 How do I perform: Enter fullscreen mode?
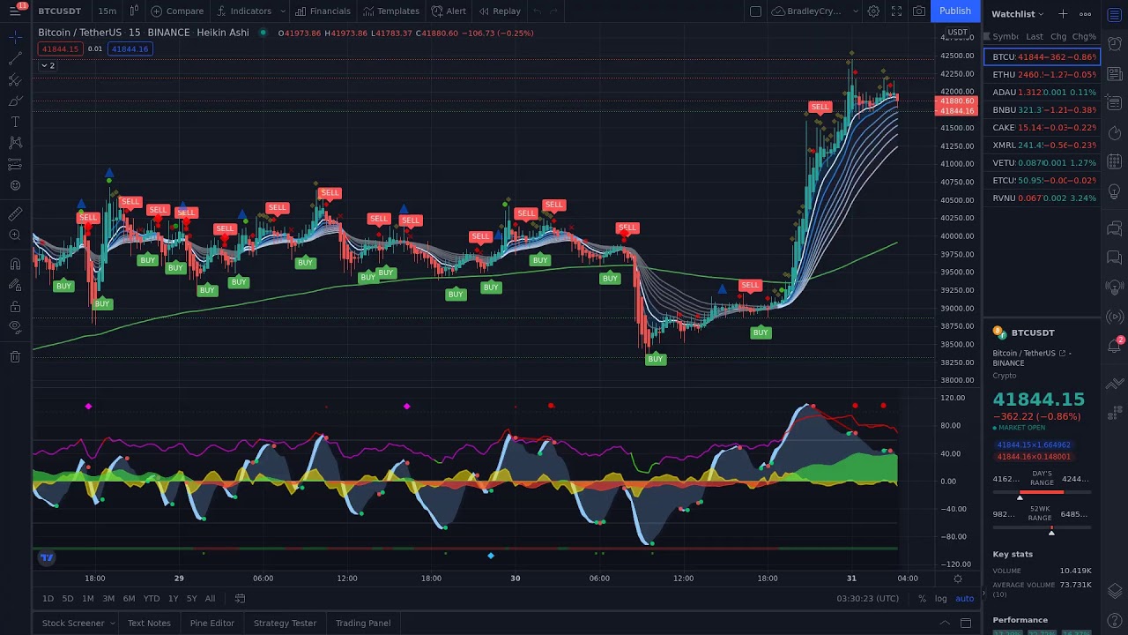[896, 11]
